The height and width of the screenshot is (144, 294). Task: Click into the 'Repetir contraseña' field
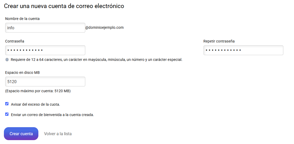243,50
